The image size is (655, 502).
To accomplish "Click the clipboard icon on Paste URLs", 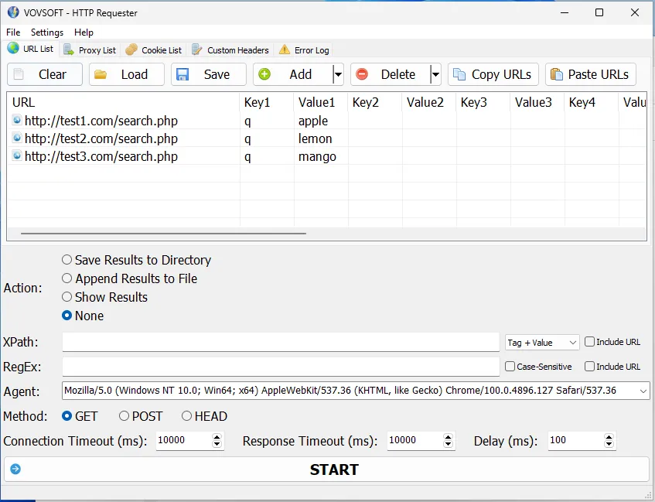I will tap(557, 74).
